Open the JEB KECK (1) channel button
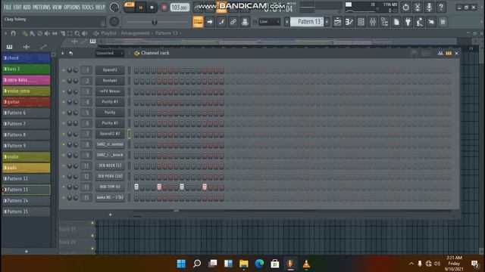The width and height of the screenshot is (485, 272). pos(110,165)
